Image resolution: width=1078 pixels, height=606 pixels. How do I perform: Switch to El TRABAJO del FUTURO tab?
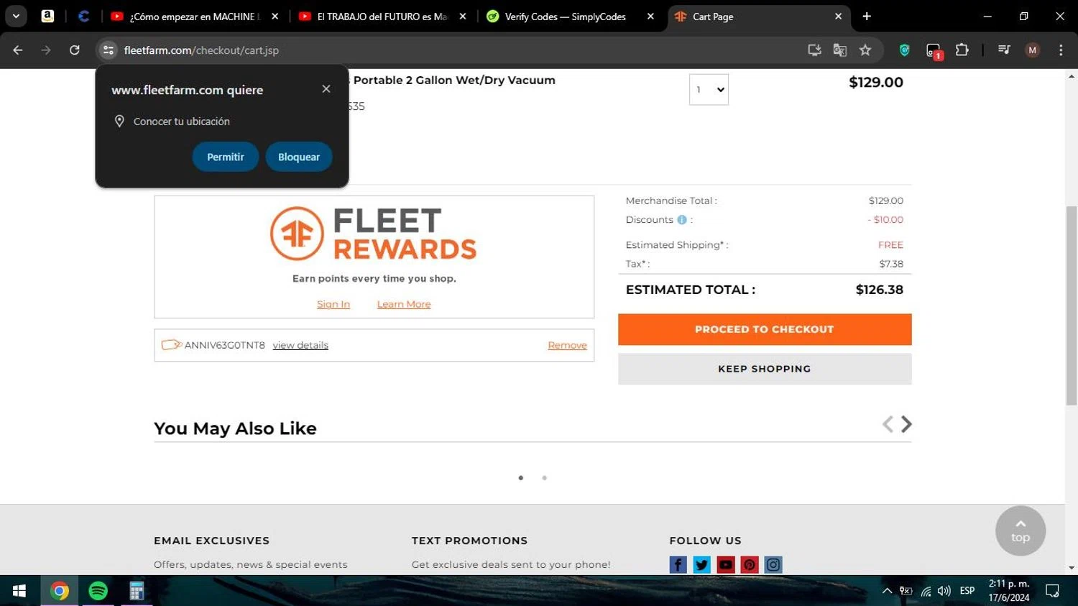coord(382,16)
